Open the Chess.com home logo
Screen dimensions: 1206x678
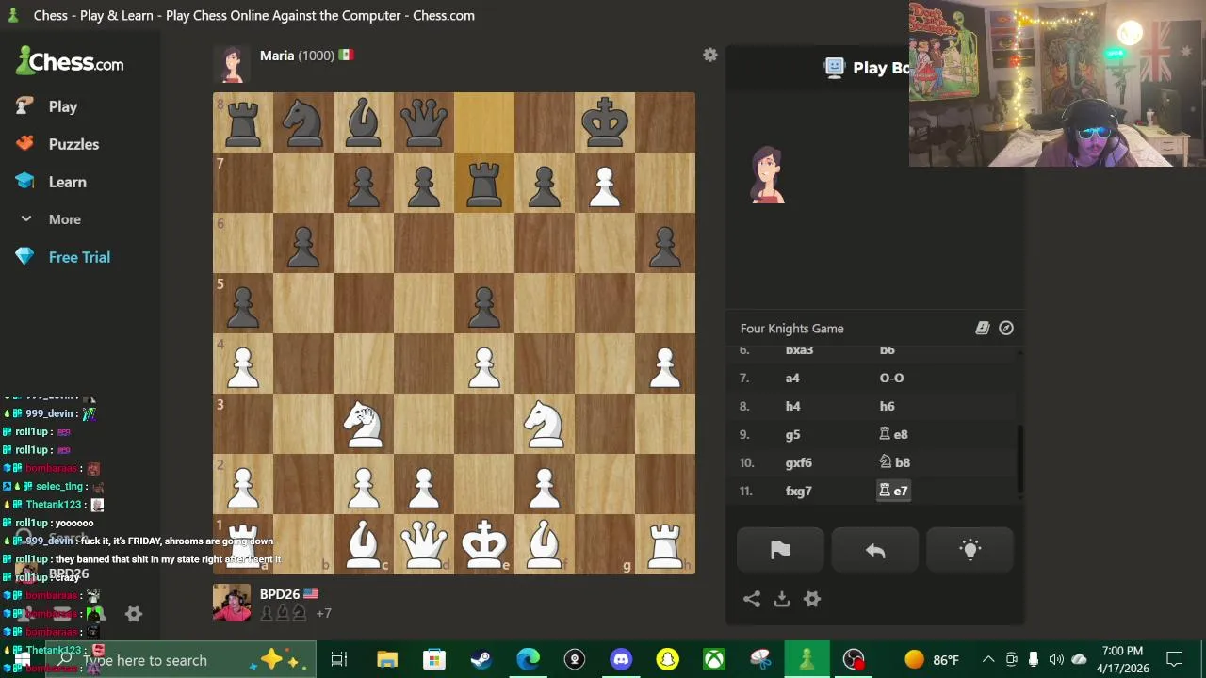pyautogui.click(x=70, y=63)
